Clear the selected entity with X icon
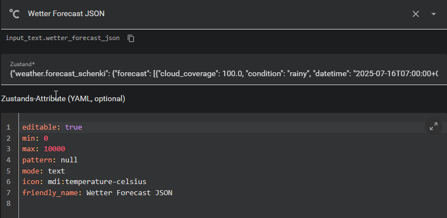 click(x=416, y=14)
